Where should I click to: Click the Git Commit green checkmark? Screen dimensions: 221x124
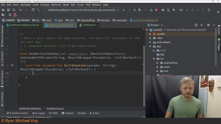point(193,10)
